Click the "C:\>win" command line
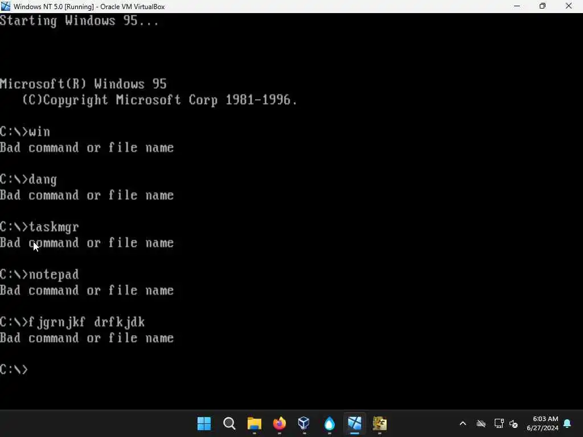This screenshot has width=583, height=437. click(x=25, y=131)
